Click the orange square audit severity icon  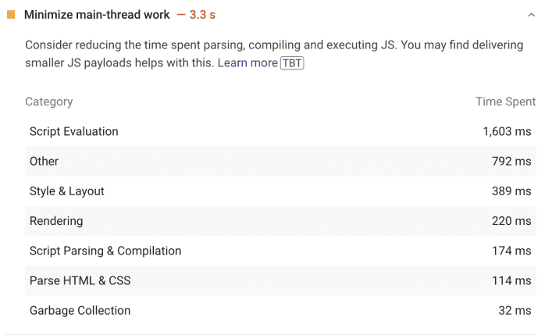(12, 15)
